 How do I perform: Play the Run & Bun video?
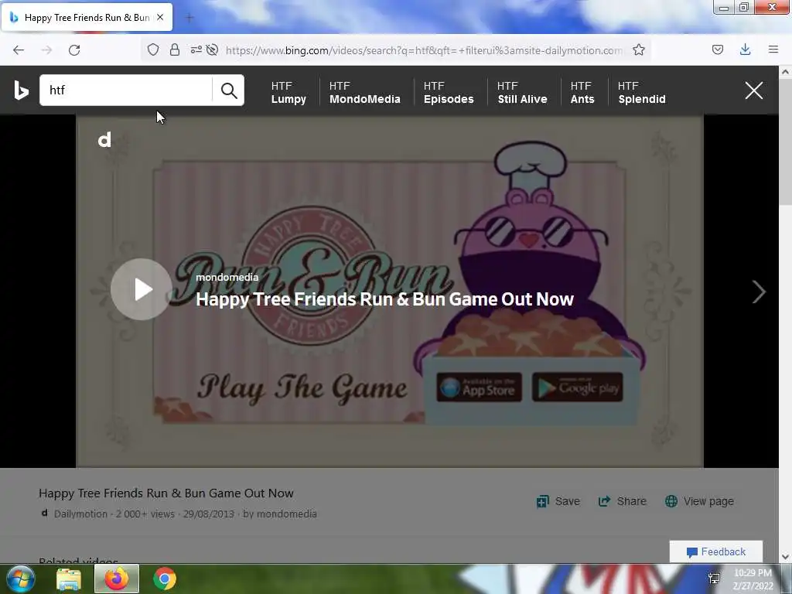(142, 289)
